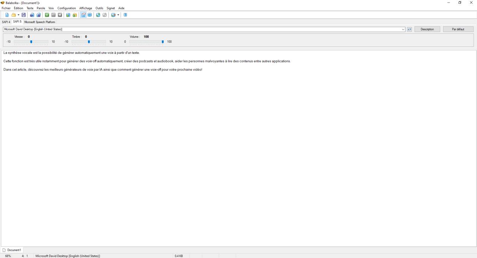Expand the arrow beside the Open folder icon
Viewport: 477px width, 258px height.
click(18, 15)
